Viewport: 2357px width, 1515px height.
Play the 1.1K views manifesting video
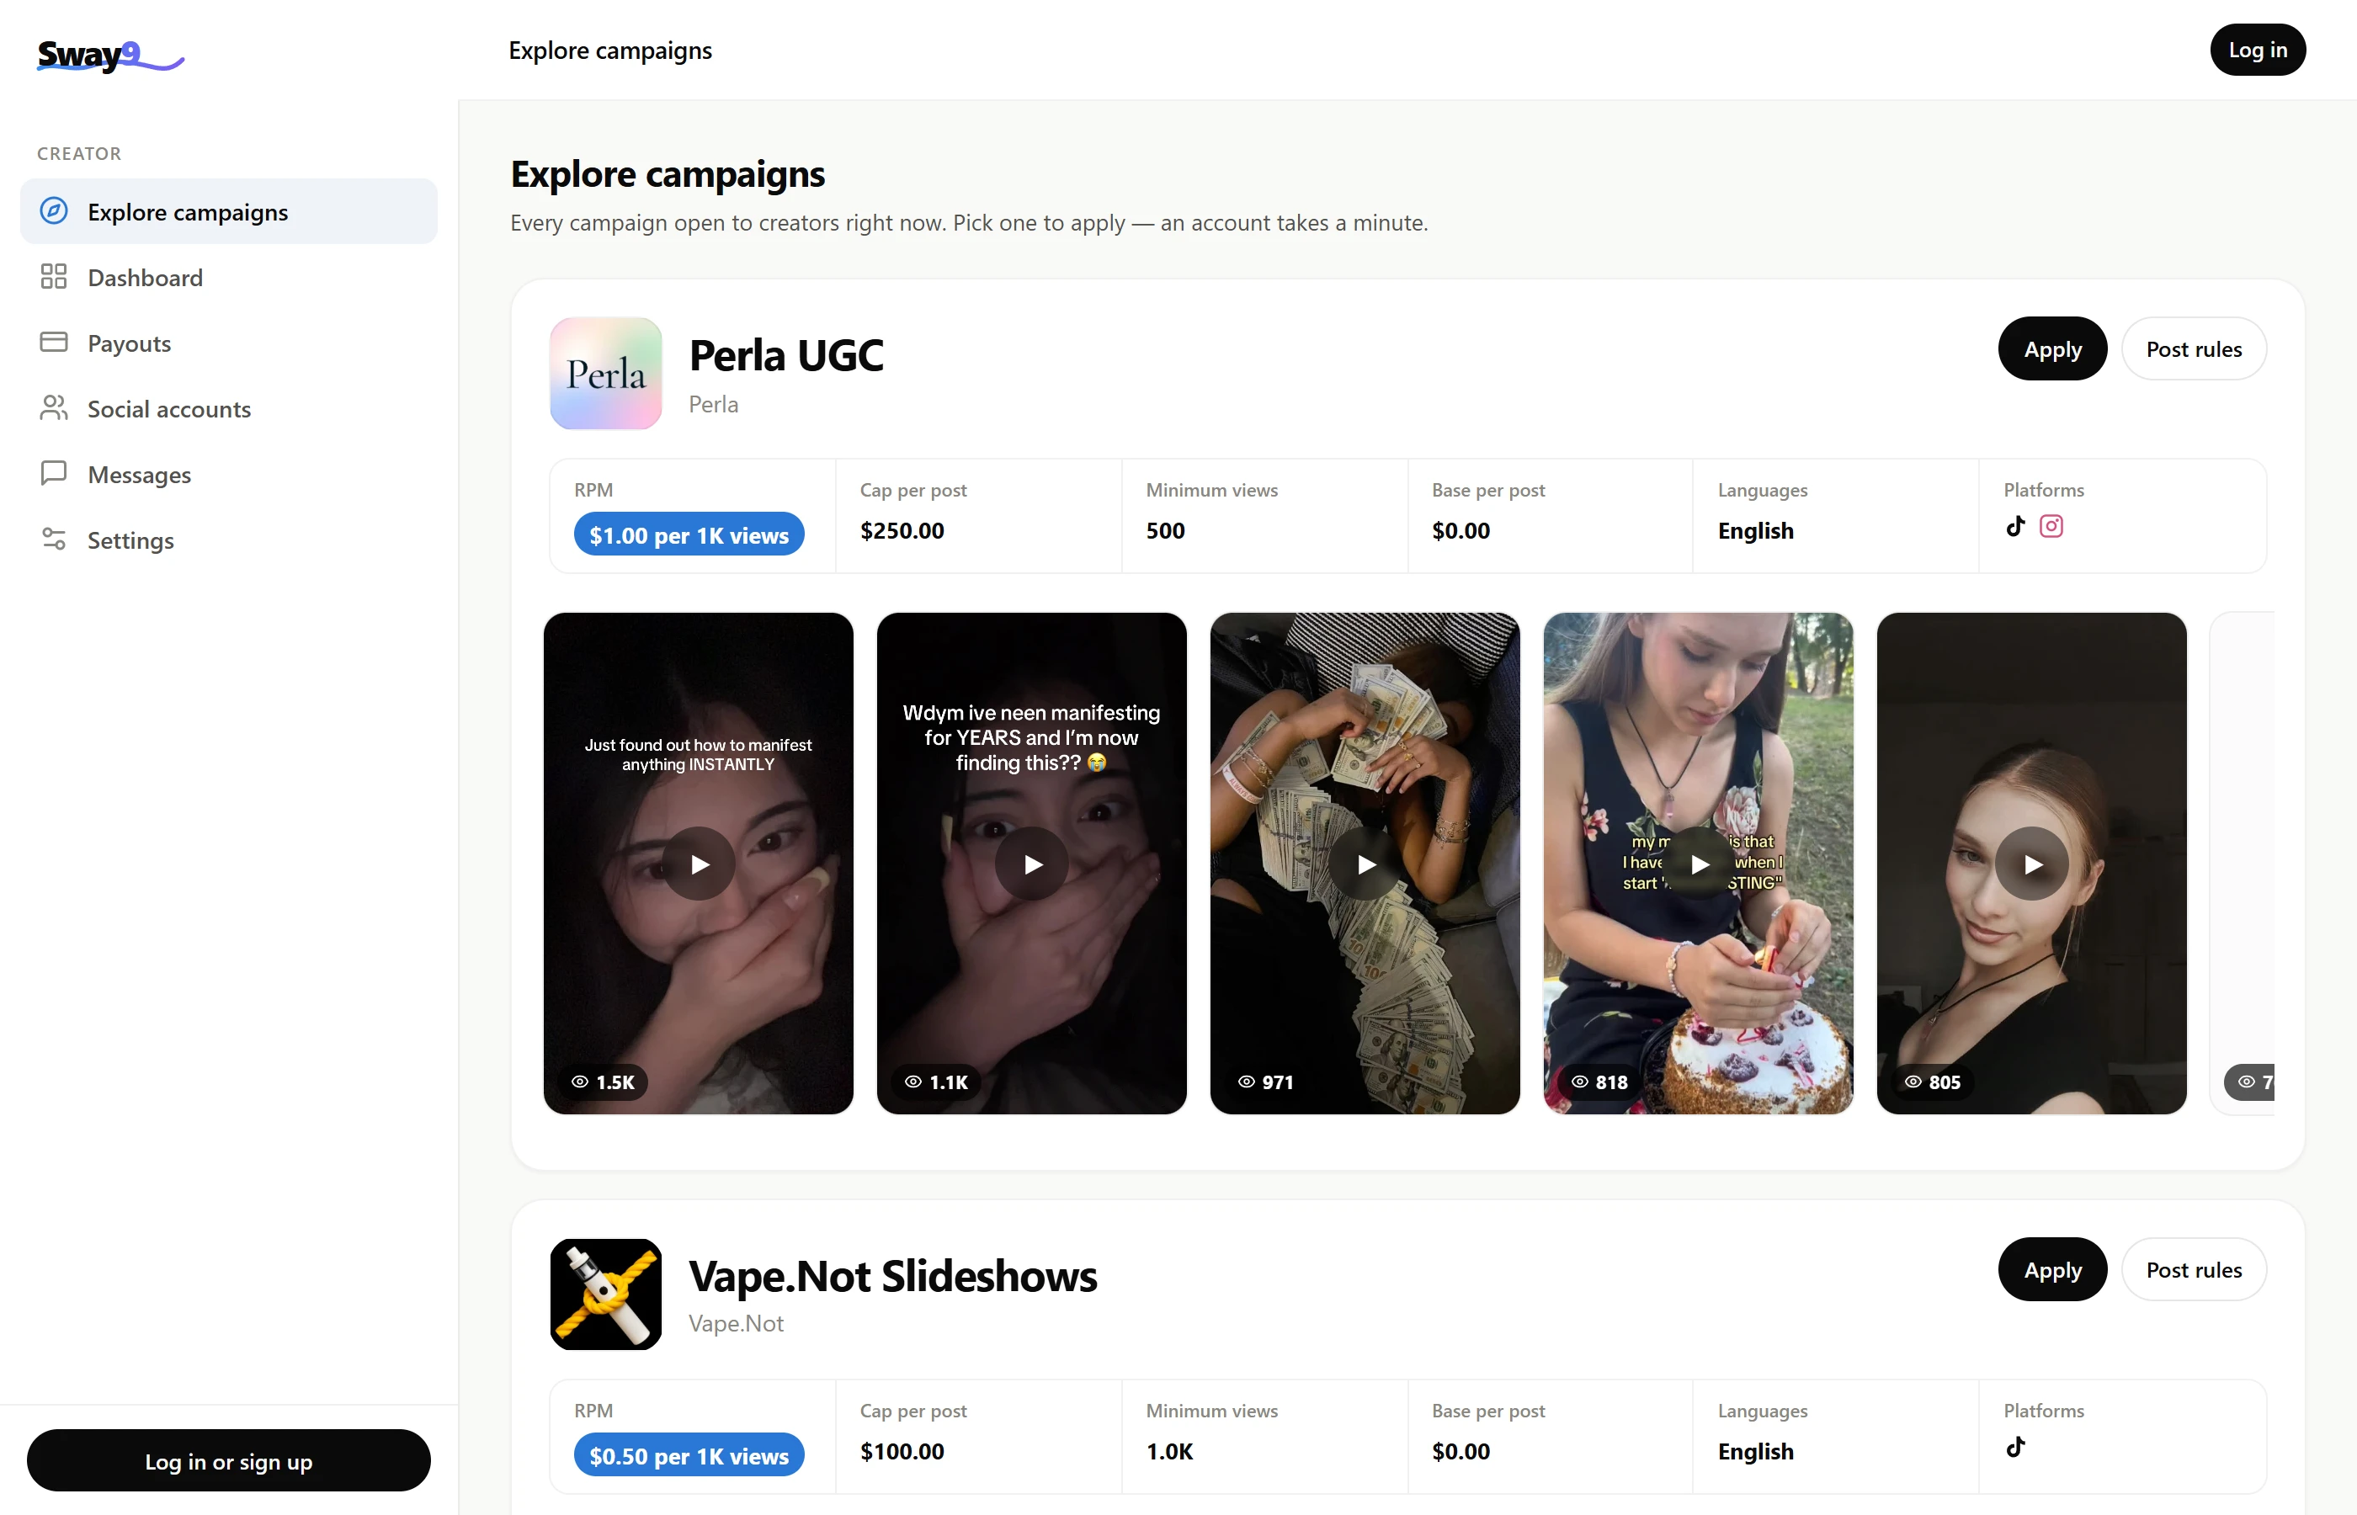(1032, 864)
